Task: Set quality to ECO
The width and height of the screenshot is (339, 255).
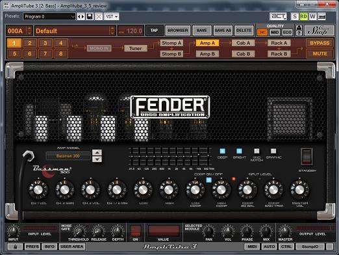Action: point(287,33)
